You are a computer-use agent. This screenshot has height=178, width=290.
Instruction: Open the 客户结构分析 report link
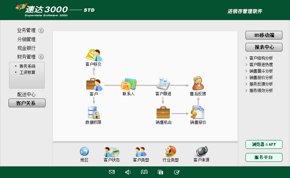click(x=261, y=58)
